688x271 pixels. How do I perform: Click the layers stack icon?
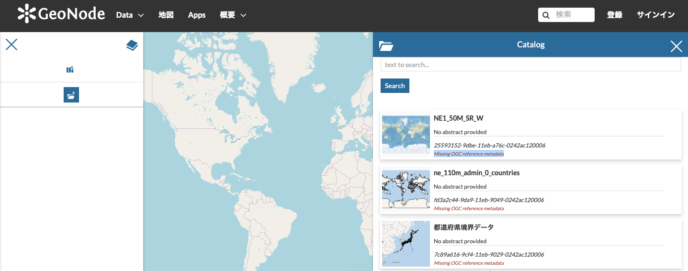click(132, 45)
